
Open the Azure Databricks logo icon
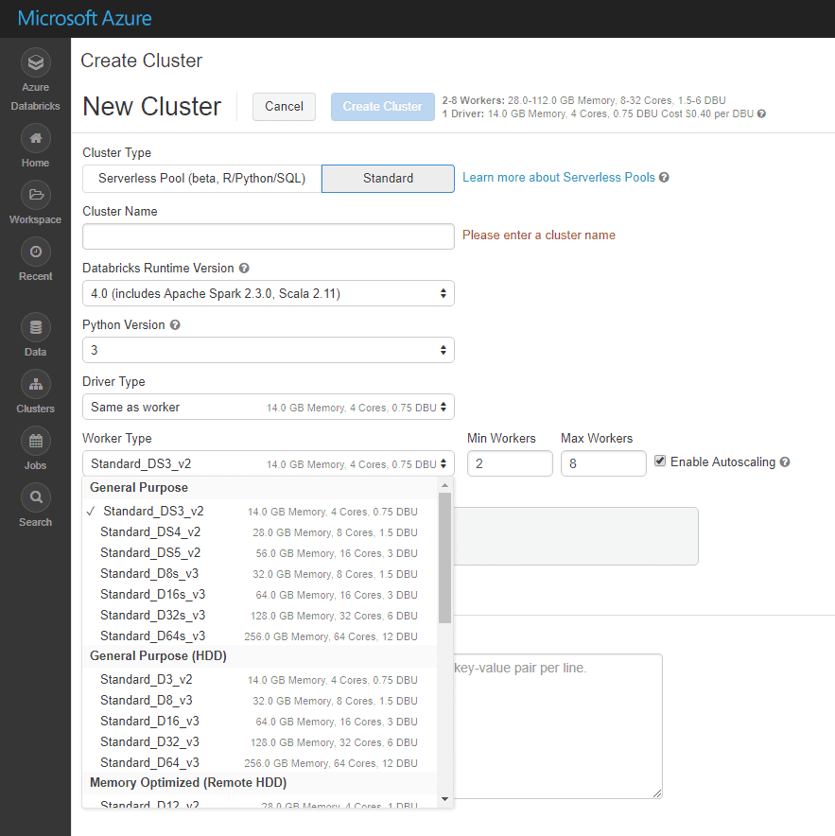(36, 63)
